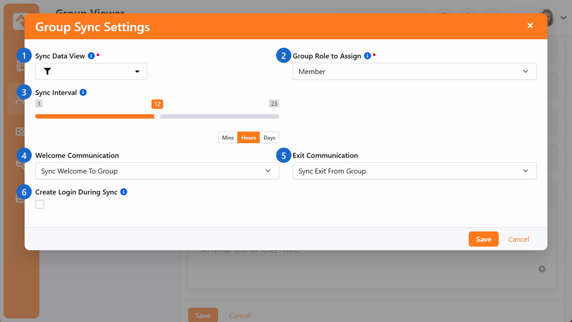Click the plus icon to add group sync

pos(542,269)
